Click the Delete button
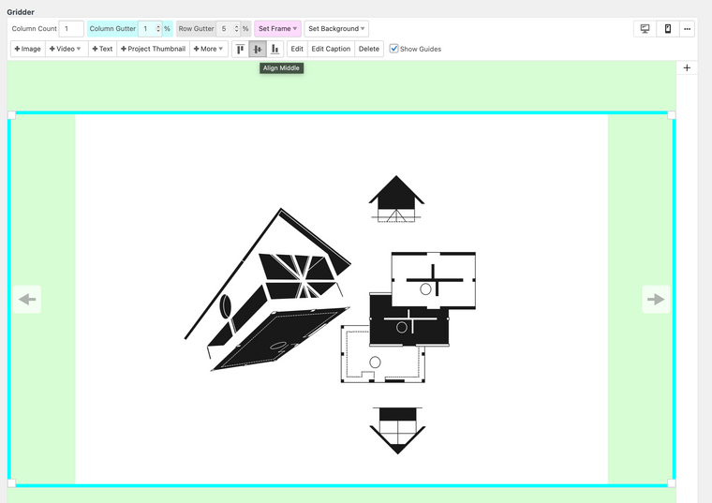 [369, 49]
